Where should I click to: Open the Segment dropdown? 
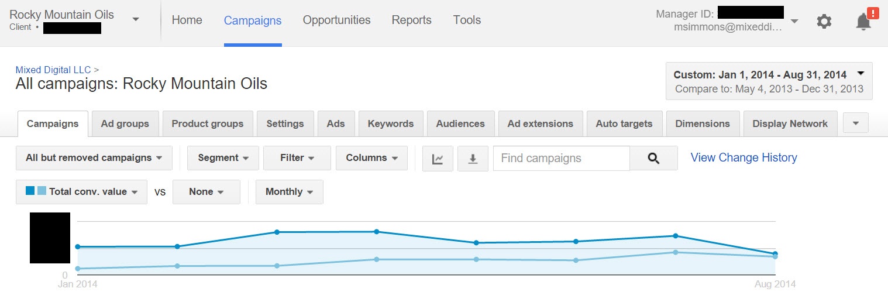pos(223,158)
